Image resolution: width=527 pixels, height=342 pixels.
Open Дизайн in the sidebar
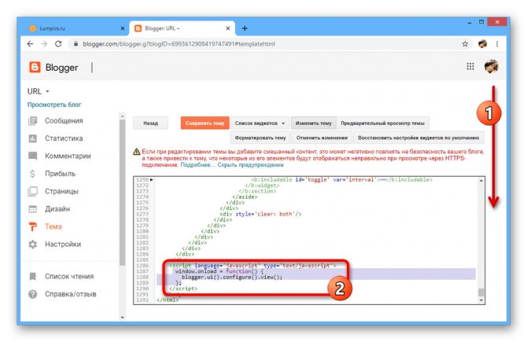pos(57,208)
